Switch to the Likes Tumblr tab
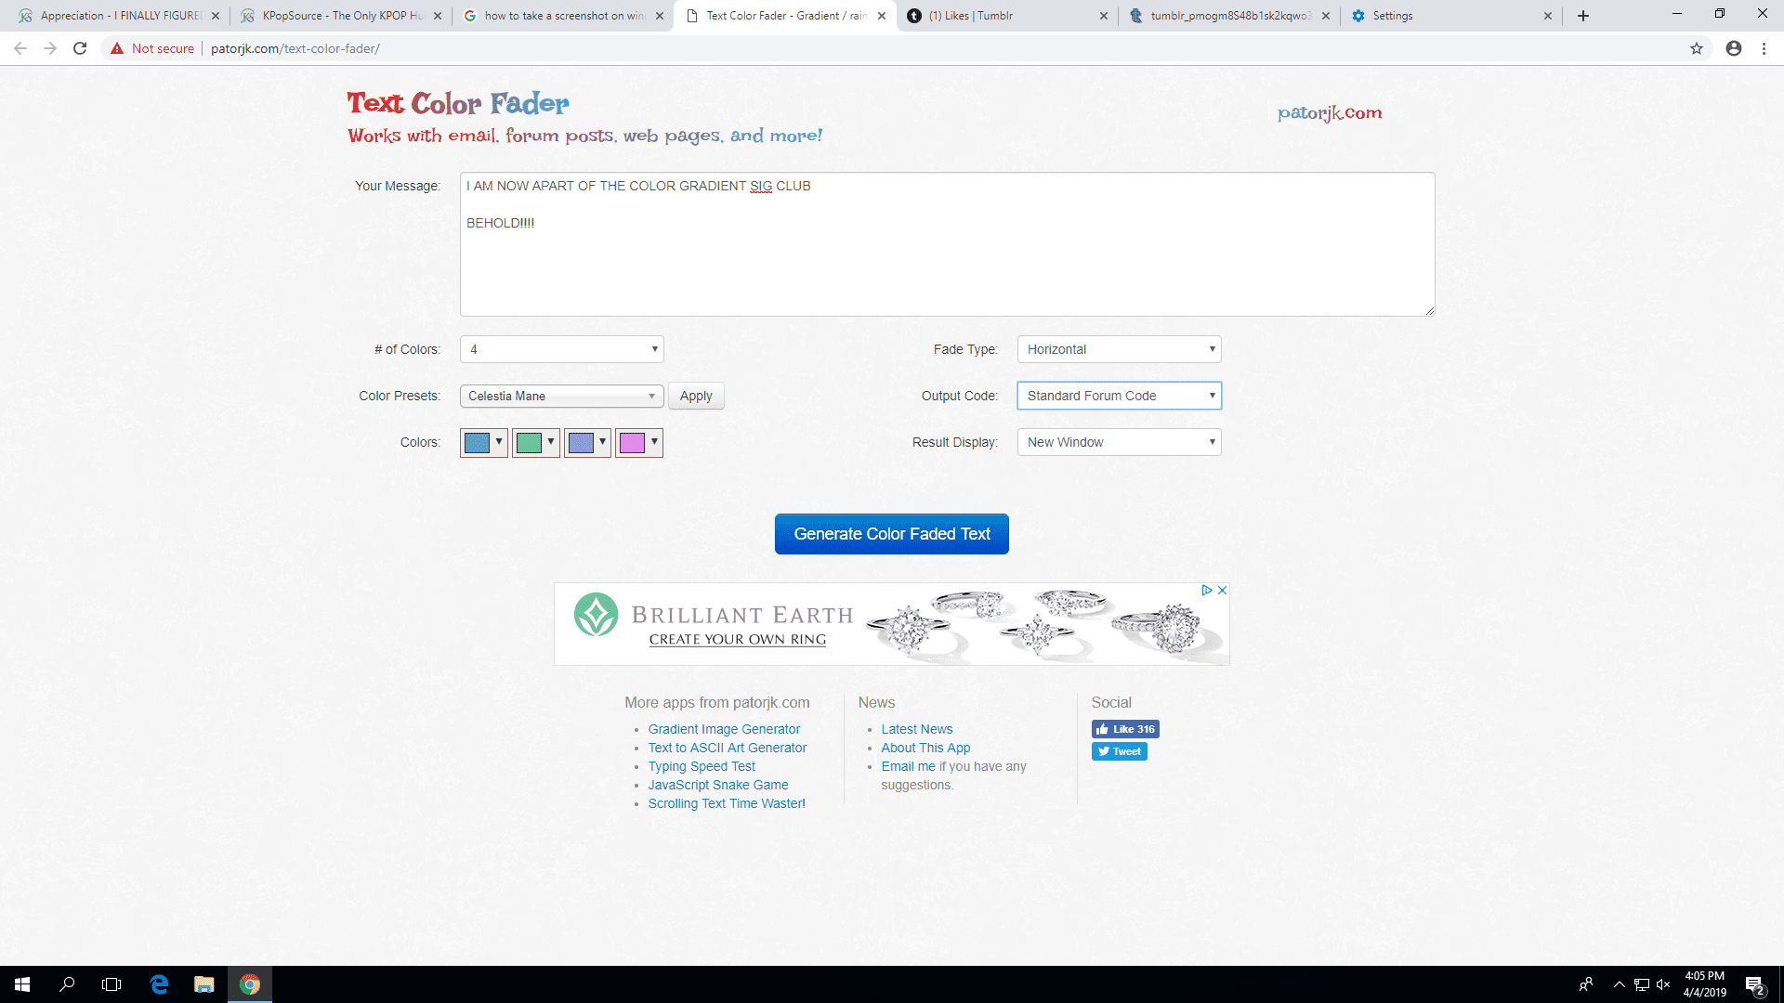1784x1003 pixels. (x=1007, y=16)
